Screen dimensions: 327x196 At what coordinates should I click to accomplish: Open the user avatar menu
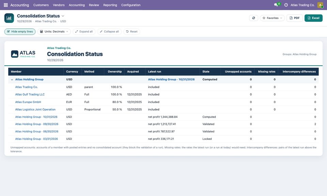[x=320, y=5]
